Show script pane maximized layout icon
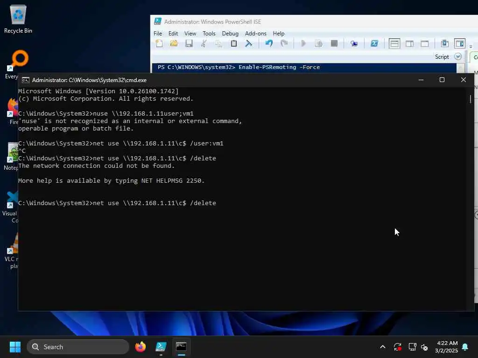 (425, 43)
